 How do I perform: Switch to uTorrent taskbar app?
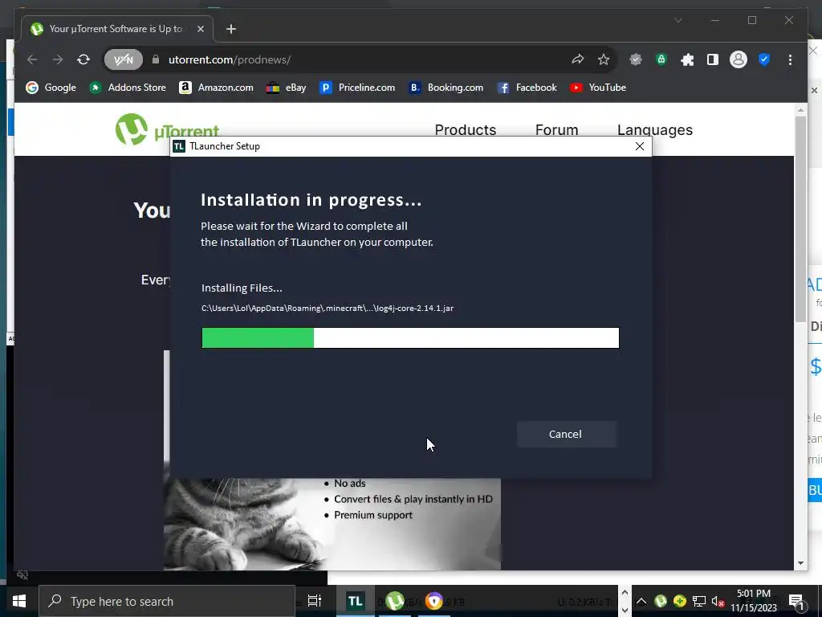click(395, 601)
